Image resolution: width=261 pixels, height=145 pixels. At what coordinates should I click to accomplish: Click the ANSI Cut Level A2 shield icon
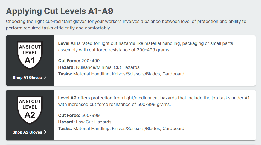click(30, 110)
